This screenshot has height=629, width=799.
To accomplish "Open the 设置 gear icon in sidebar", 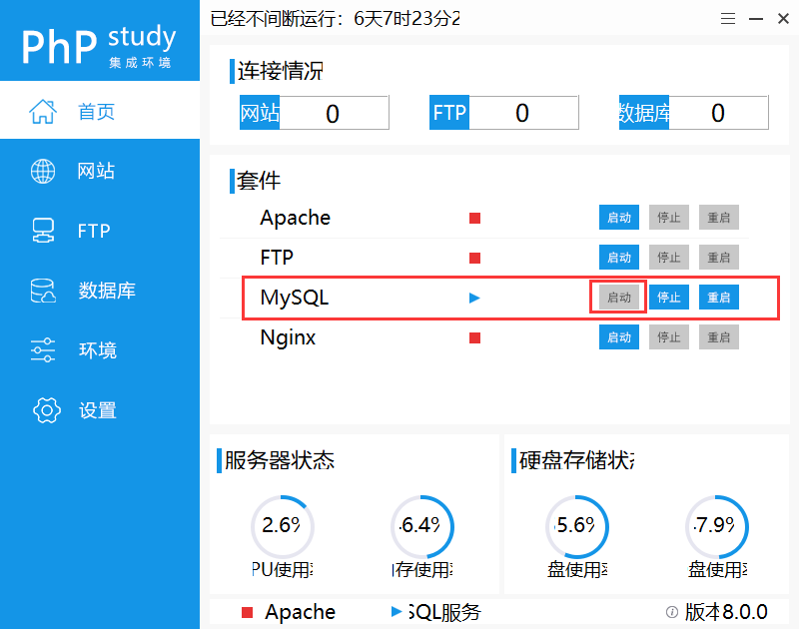I will 46,410.
